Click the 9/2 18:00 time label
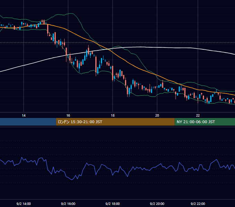 (113, 204)
